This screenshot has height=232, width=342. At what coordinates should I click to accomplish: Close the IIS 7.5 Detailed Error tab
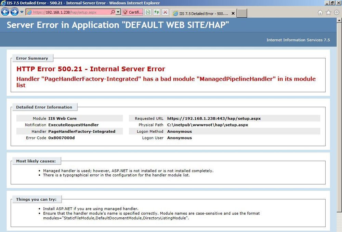233,14
